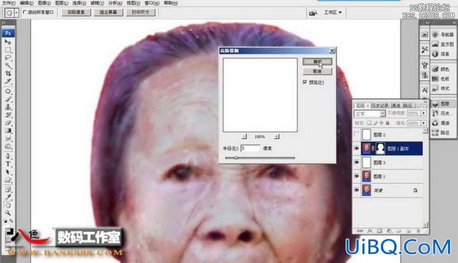Select the Hand tool in toolbox

click(8, 205)
